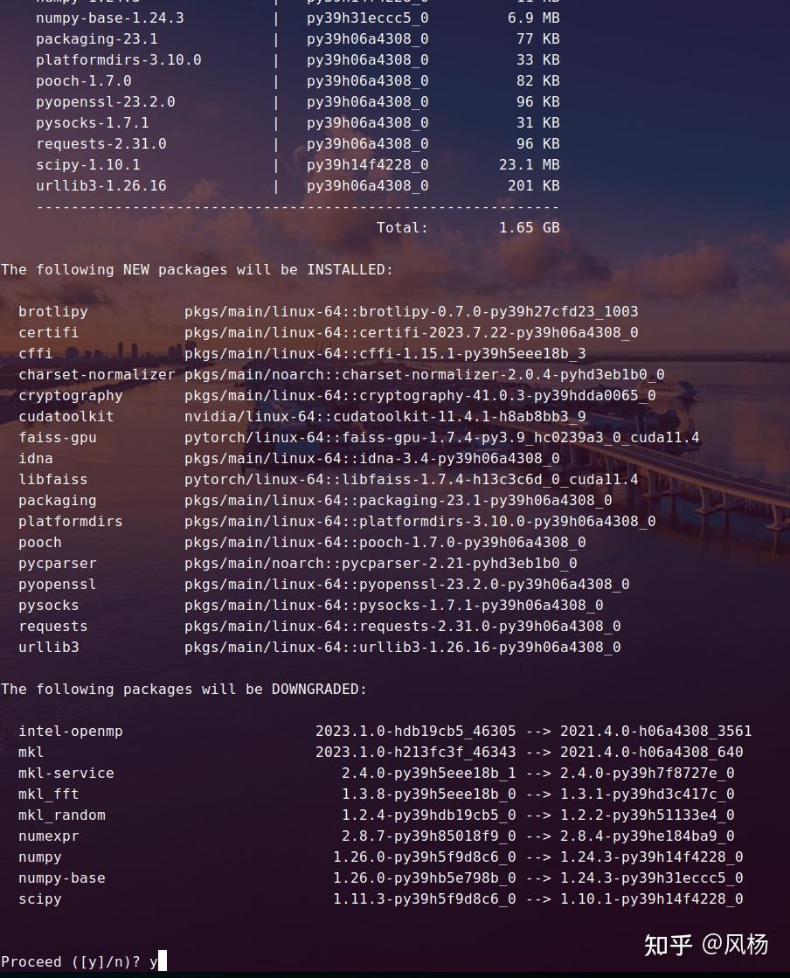
Task: Click the blinking cursor after typed y
Action: pyautogui.click(x=157, y=961)
